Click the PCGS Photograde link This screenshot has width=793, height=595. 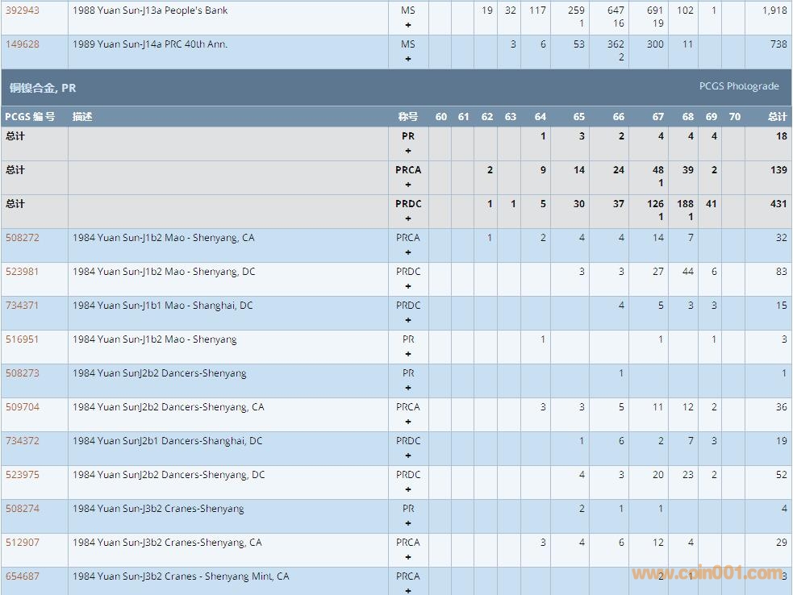pyautogui.click(x=738, y=86)
